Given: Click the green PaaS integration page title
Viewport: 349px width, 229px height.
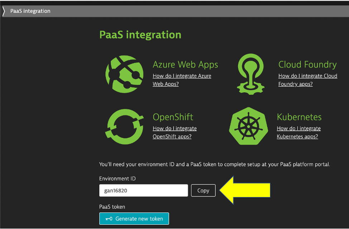Looking at the screenshot, I should 140,35.
